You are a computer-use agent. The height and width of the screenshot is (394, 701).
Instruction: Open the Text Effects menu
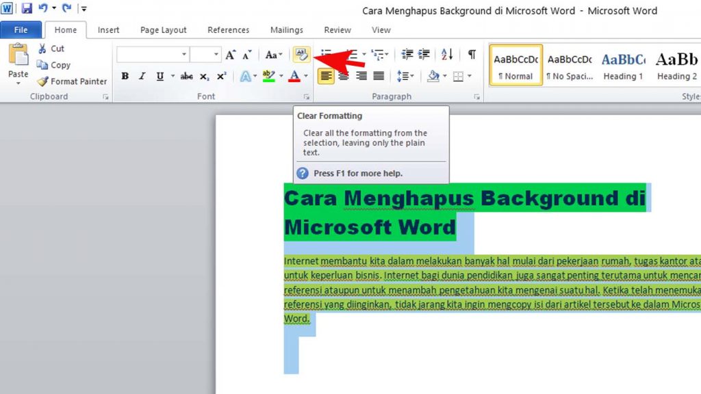coord(248,77)
